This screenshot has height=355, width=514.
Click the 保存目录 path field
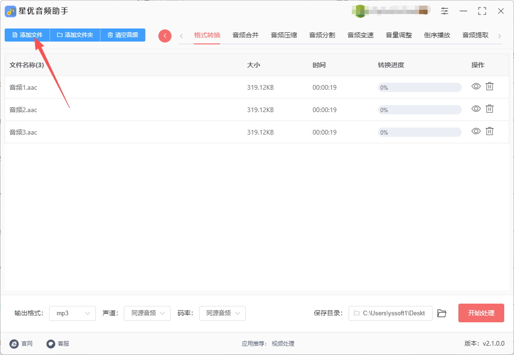pos(390,313)
